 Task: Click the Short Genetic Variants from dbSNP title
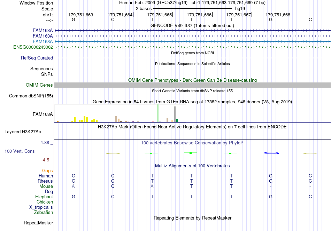click(192, 91)
